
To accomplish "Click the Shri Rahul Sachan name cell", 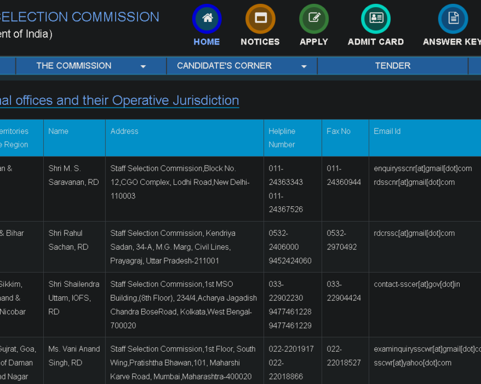I will pos(68,240).
